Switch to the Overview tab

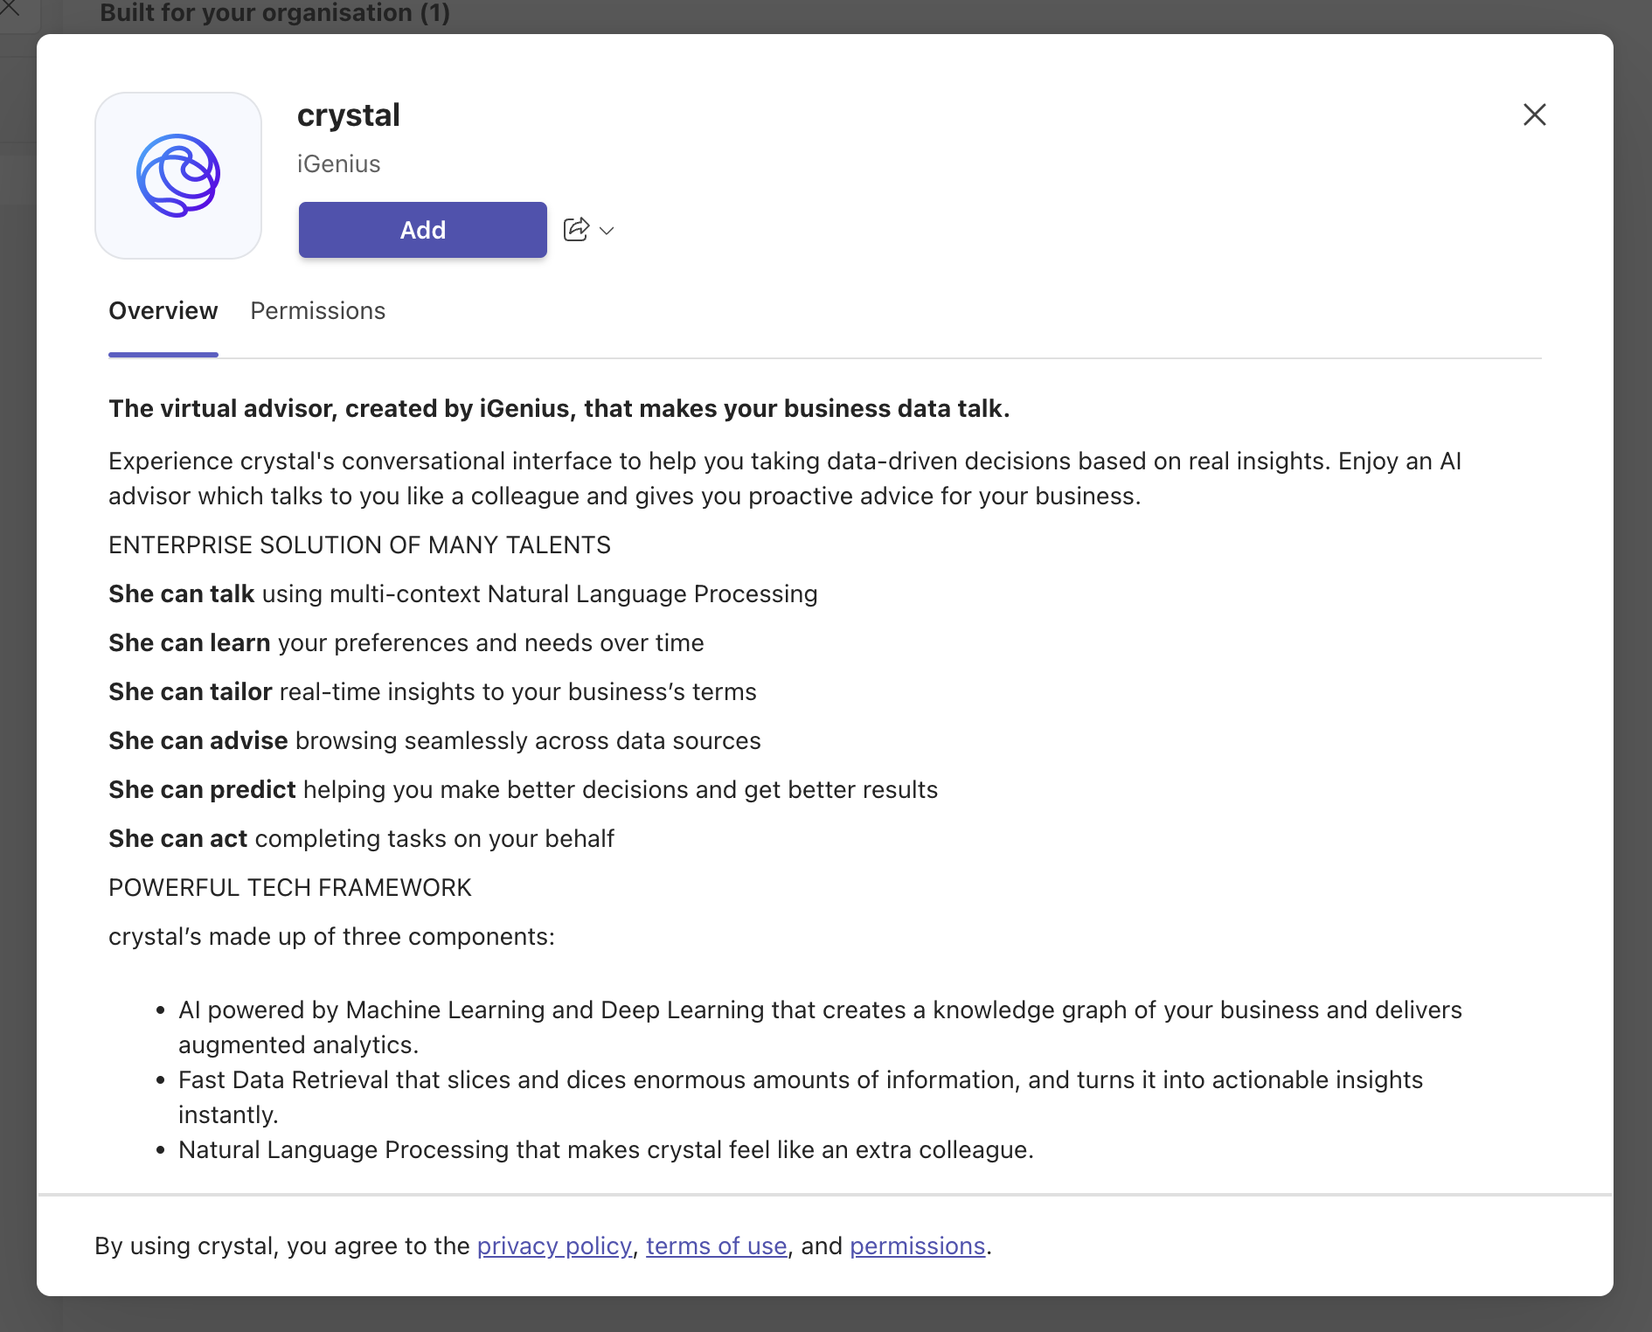(163, 311)
